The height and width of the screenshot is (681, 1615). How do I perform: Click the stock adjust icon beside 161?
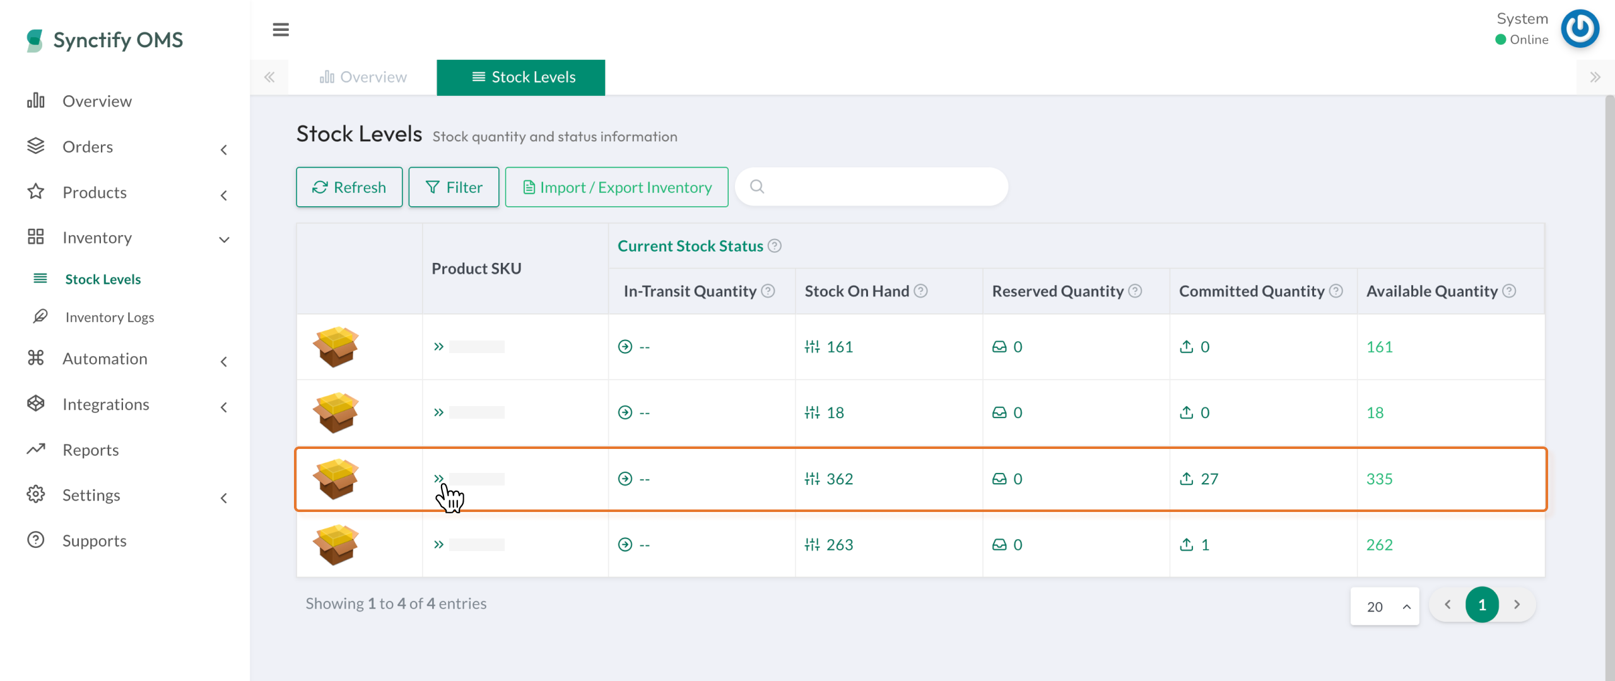click(x=812, y=347)
